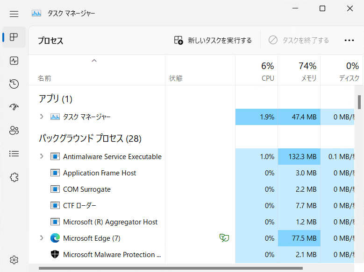Toggle sort arrow above 名前 column
Image resolution: width=364 pixels, height=272 pixels.
click(x=94, y=61)
